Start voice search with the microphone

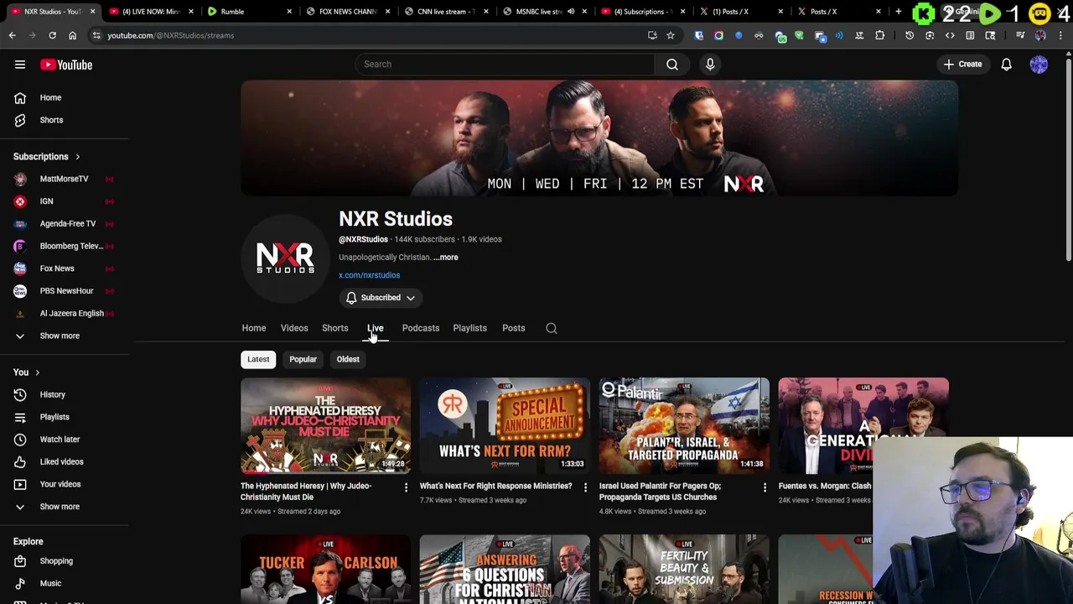(x=710, y=65)
